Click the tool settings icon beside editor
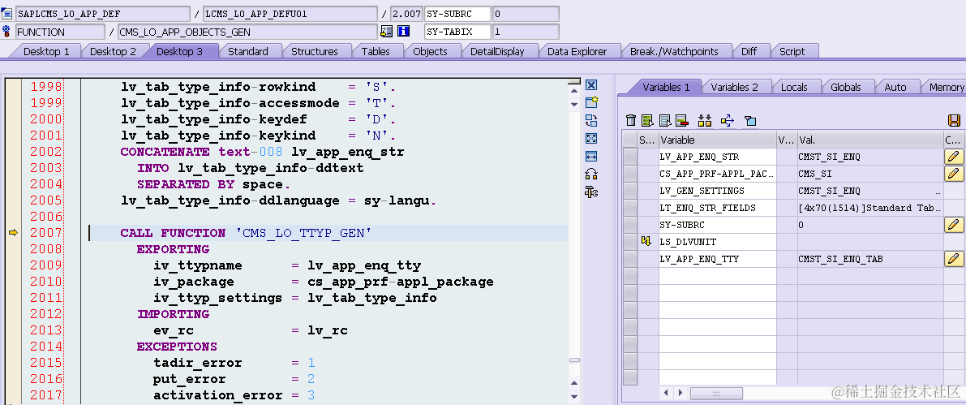This screenshot has height=405, width=966. pos(591,192)
